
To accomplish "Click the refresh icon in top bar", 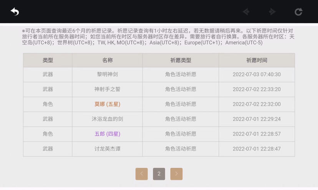I will point(298,12).
